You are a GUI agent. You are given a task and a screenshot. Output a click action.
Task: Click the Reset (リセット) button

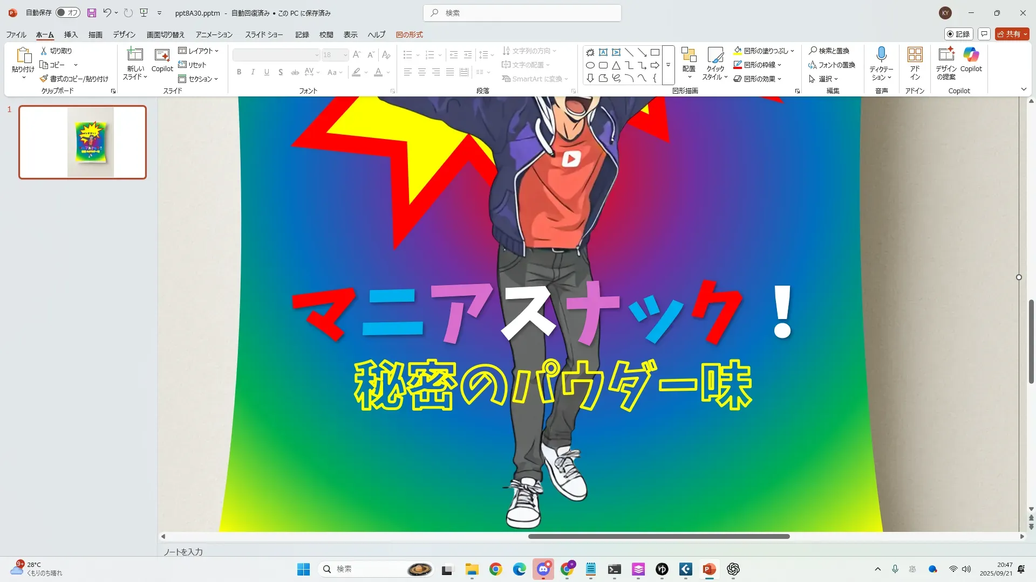pos(193,65)
